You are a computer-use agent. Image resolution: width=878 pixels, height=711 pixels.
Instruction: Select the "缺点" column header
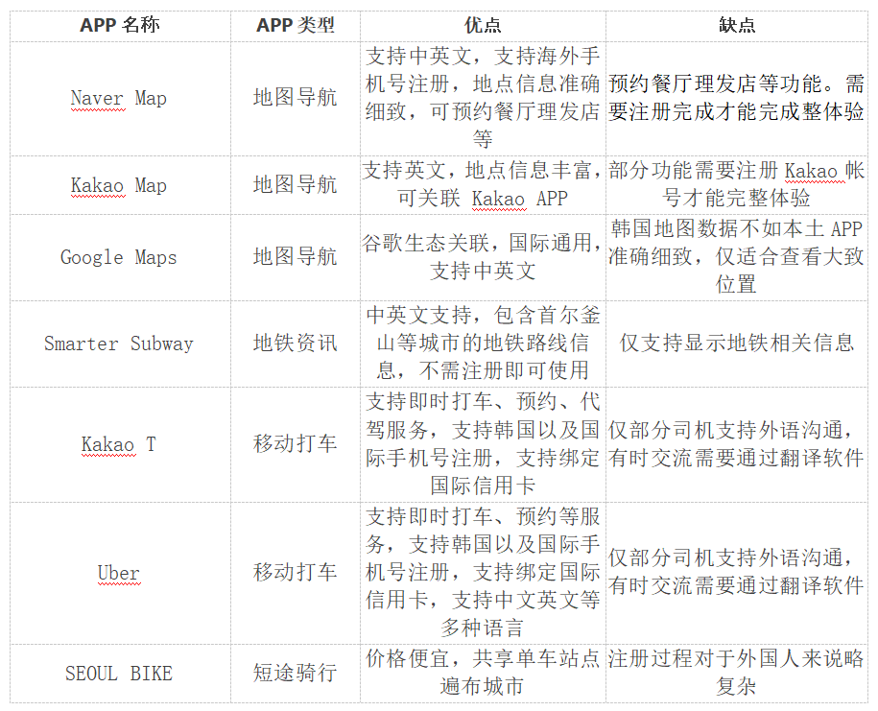pos(736,26)
